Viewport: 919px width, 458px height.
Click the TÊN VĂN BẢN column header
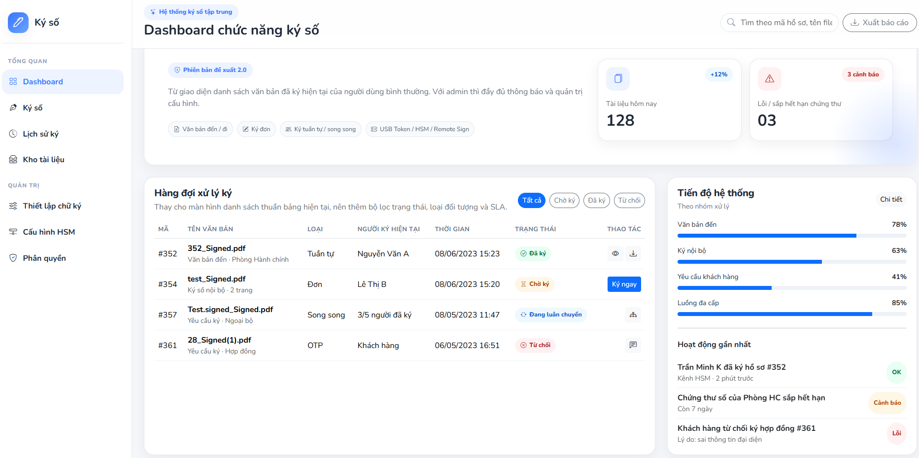[210, 229]
